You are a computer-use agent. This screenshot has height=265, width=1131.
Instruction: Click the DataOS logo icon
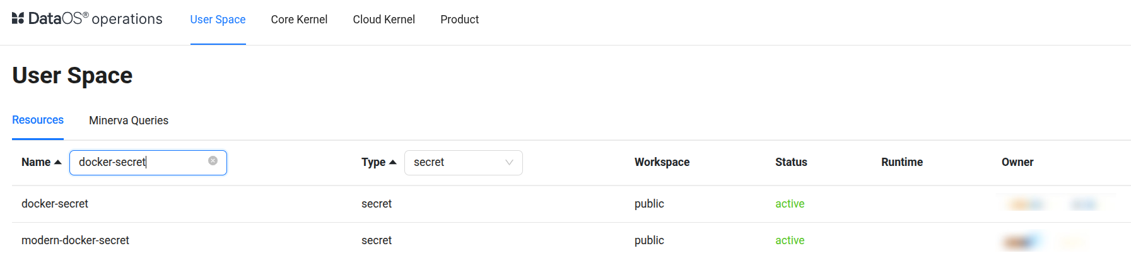tap(18, 18)
